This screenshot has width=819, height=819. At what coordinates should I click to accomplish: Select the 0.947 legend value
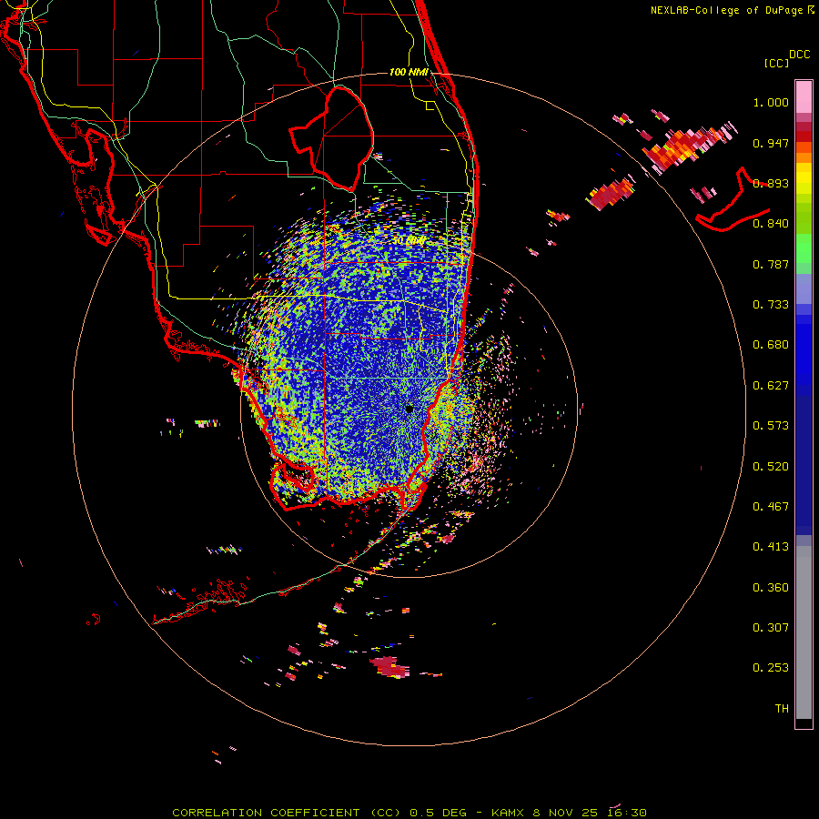coord(771,143)
